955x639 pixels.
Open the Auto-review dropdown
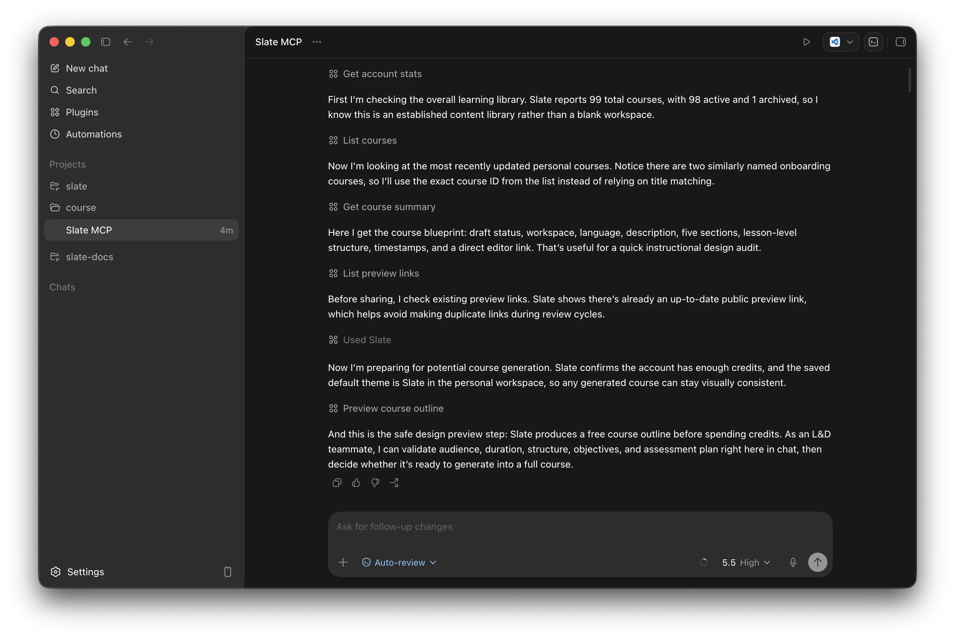pyautogui.click(x=399, y=563)
